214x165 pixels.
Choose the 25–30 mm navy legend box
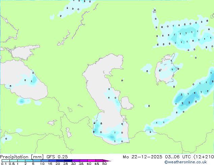[68, 161]
